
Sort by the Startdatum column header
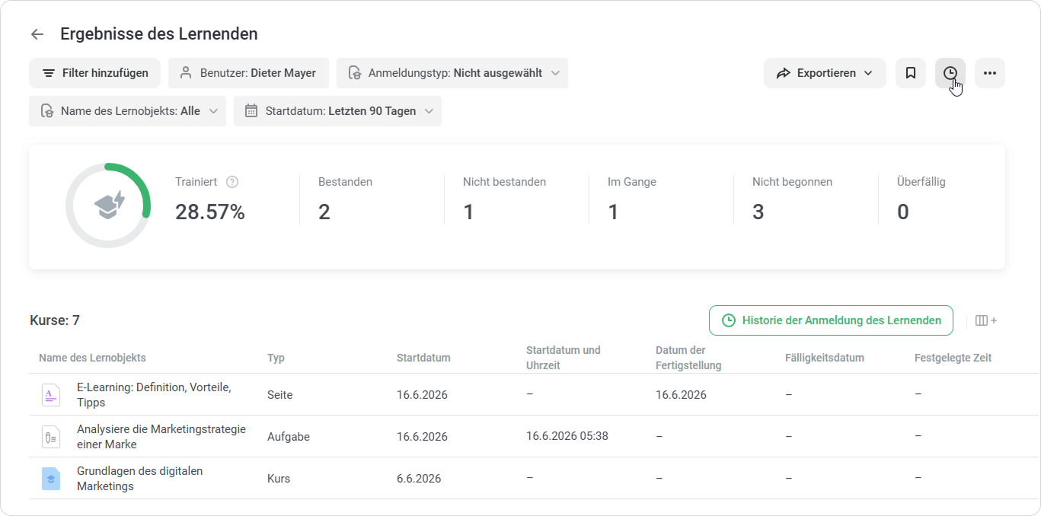pyautogui.click(x=423, y=358)
